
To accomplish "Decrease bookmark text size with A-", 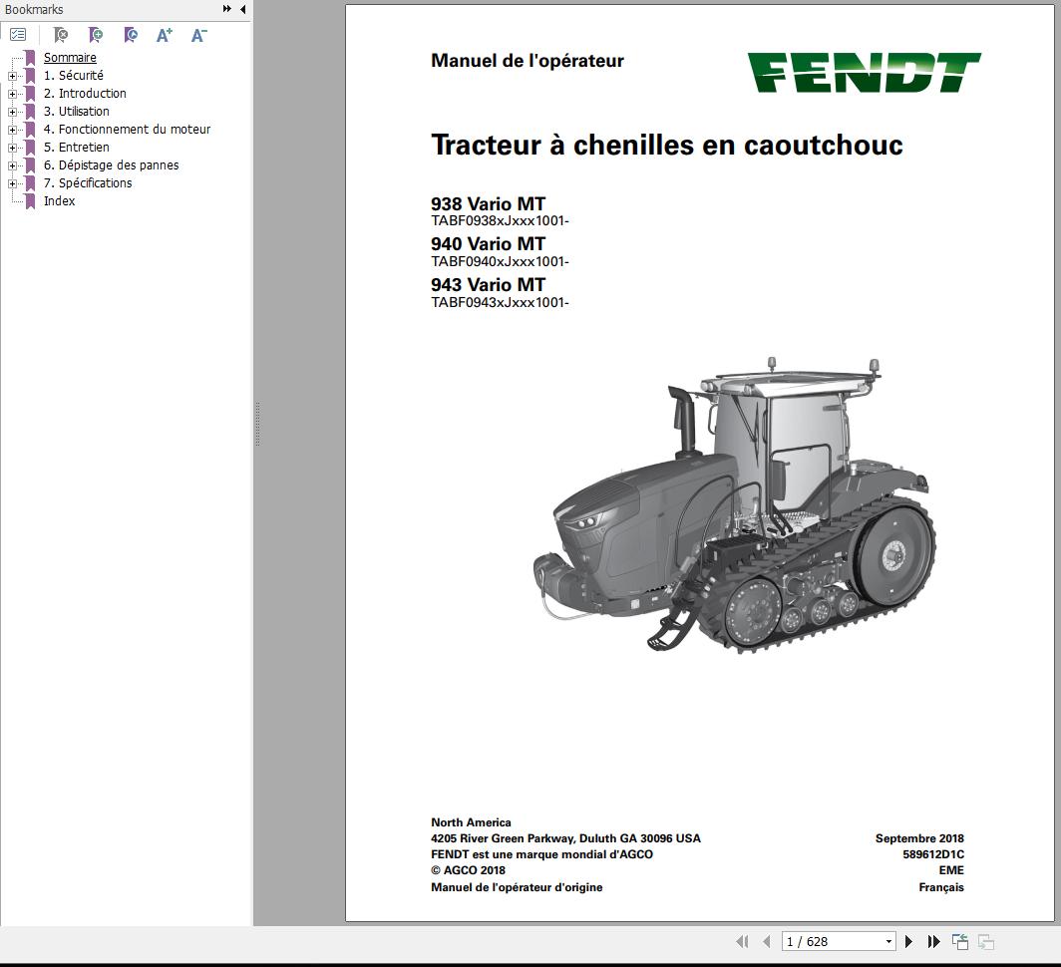I will click(x=199, y=35).
